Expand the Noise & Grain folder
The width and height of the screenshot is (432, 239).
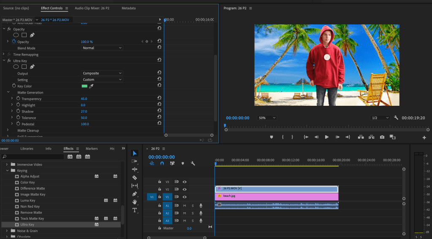coord(7,231)
